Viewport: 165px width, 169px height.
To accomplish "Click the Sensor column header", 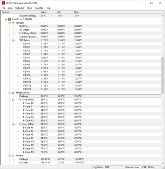I will pos(20,12).
